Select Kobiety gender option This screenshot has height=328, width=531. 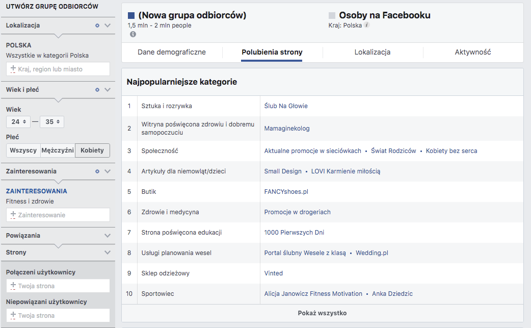pos(92,150)
